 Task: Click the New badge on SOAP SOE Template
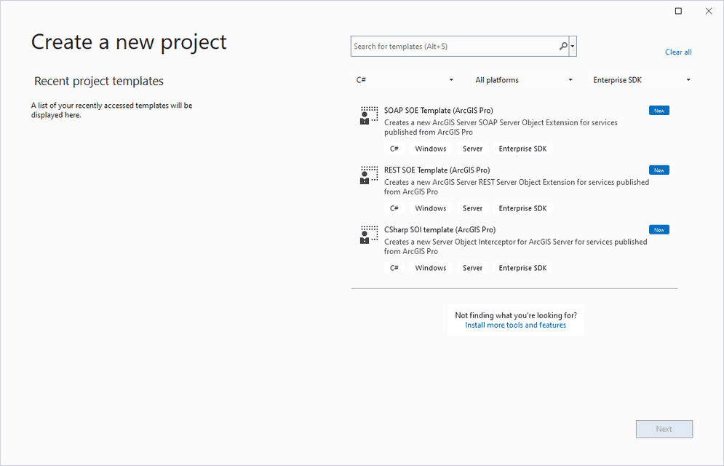click(659, 111)
